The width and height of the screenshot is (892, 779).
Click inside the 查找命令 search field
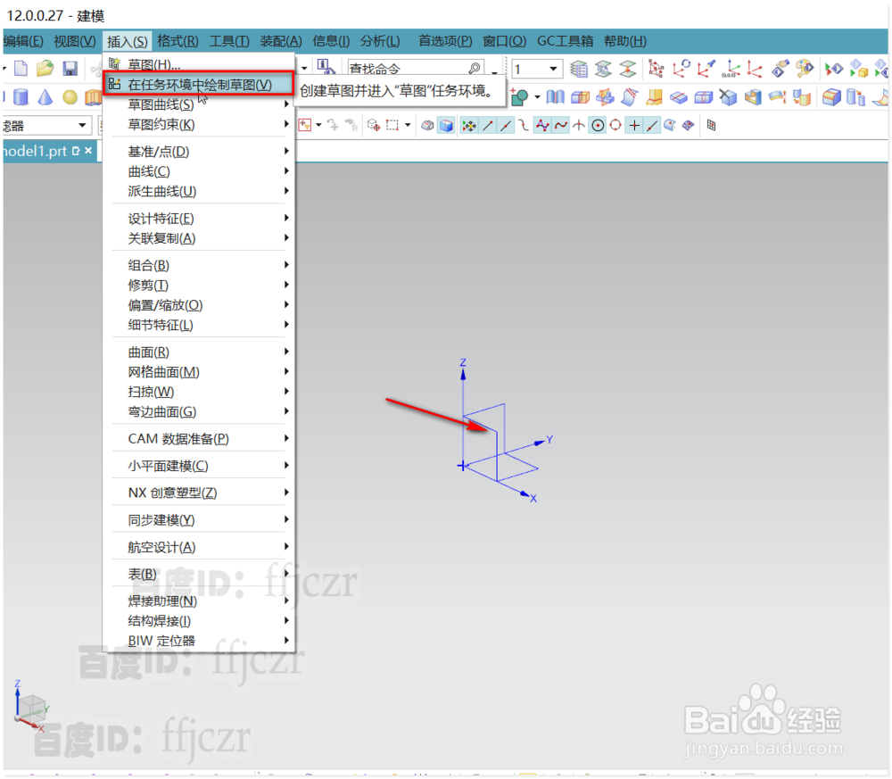coord(410,67)
